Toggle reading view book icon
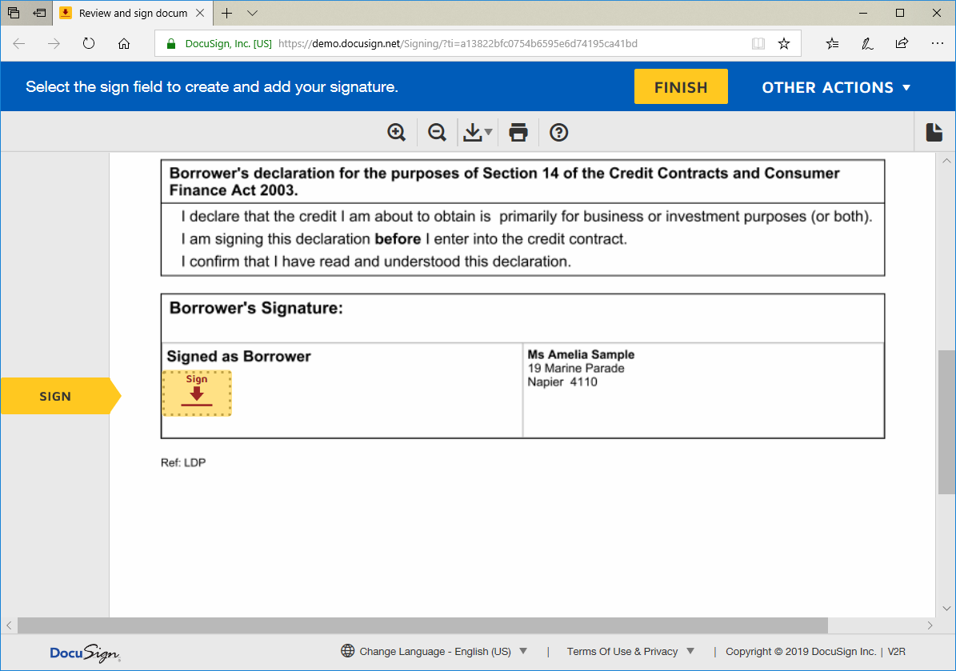Viewport: 956px width, 671px height. click(x=758, y=44)
